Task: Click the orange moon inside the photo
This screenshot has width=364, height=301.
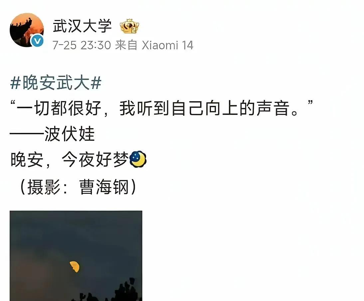Action: tap(75, 266)
